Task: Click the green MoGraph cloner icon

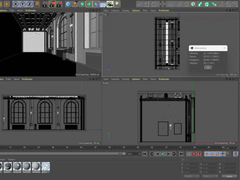Action: click(x=193, y=4)
